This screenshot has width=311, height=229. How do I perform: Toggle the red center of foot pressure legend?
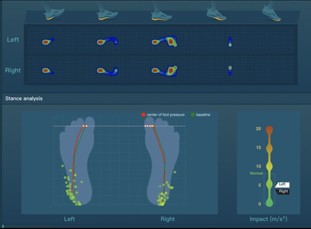pyautogui.click(x=163, y=114)
